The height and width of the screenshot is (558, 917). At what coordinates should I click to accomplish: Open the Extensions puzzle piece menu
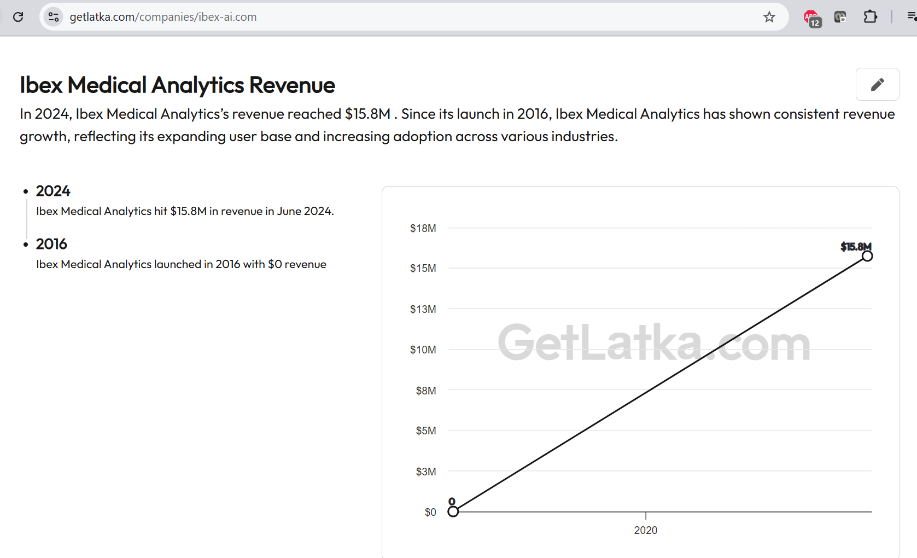point(870,17)
